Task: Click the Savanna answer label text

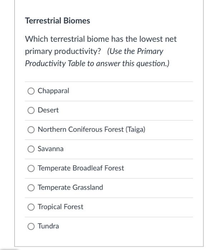Action: (x=51, y=149)
